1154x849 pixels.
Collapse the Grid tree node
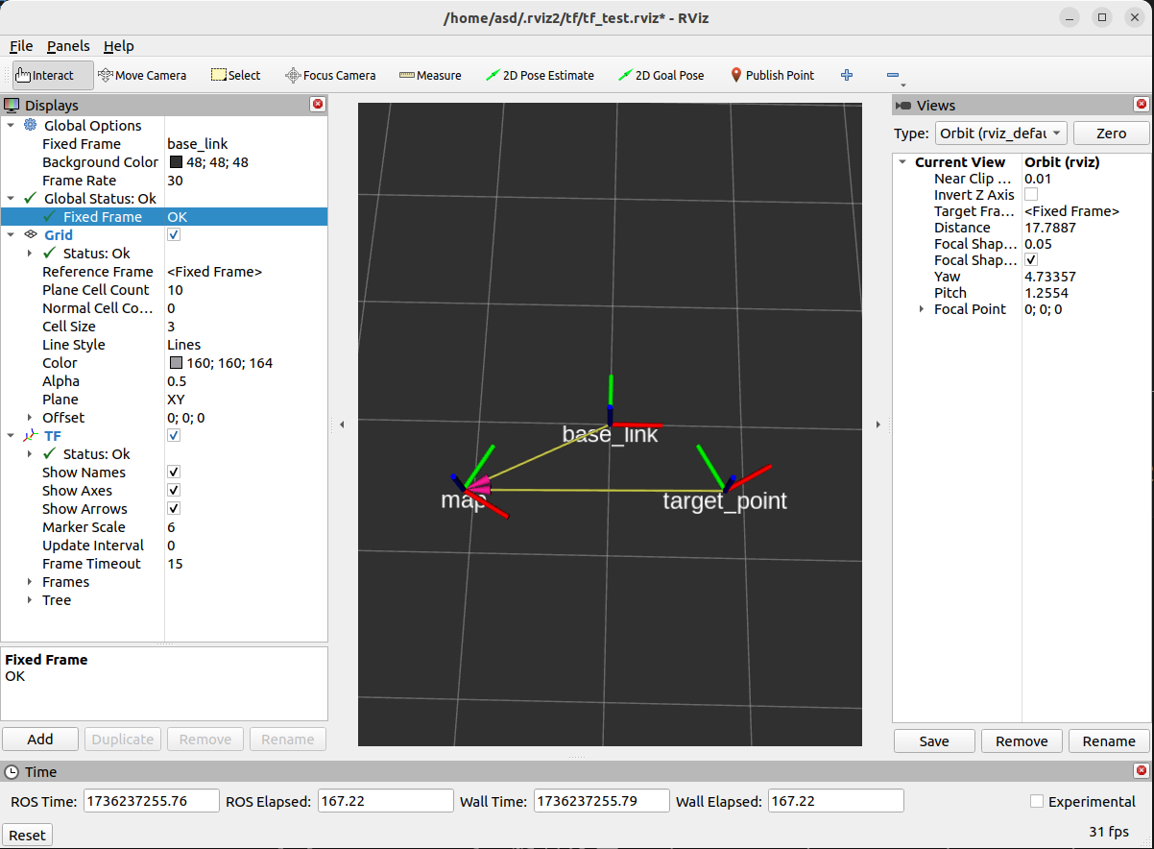(x=11, y=234)
